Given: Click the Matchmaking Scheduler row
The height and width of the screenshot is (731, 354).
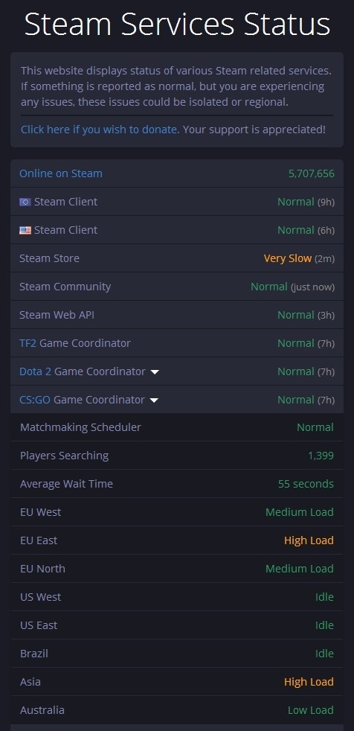Looking at the screenshot, I should (177, 427).
